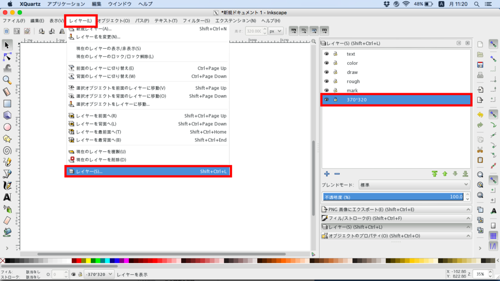Pick the red palette swatch
500x281 pixels.
pos(79,261)
